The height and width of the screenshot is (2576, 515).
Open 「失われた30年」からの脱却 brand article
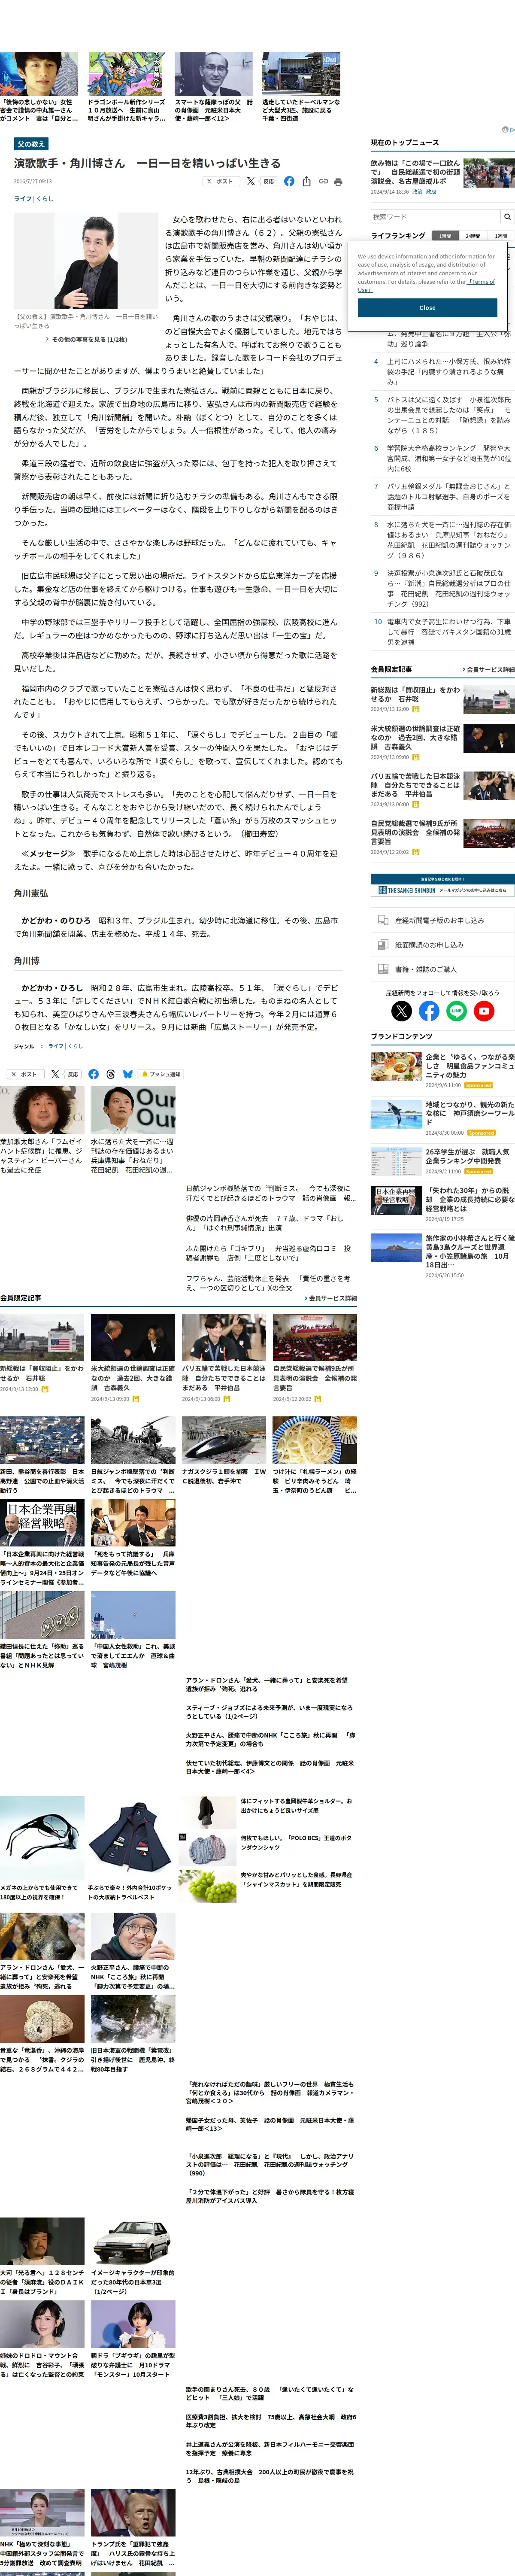(x=470, y=1199)
